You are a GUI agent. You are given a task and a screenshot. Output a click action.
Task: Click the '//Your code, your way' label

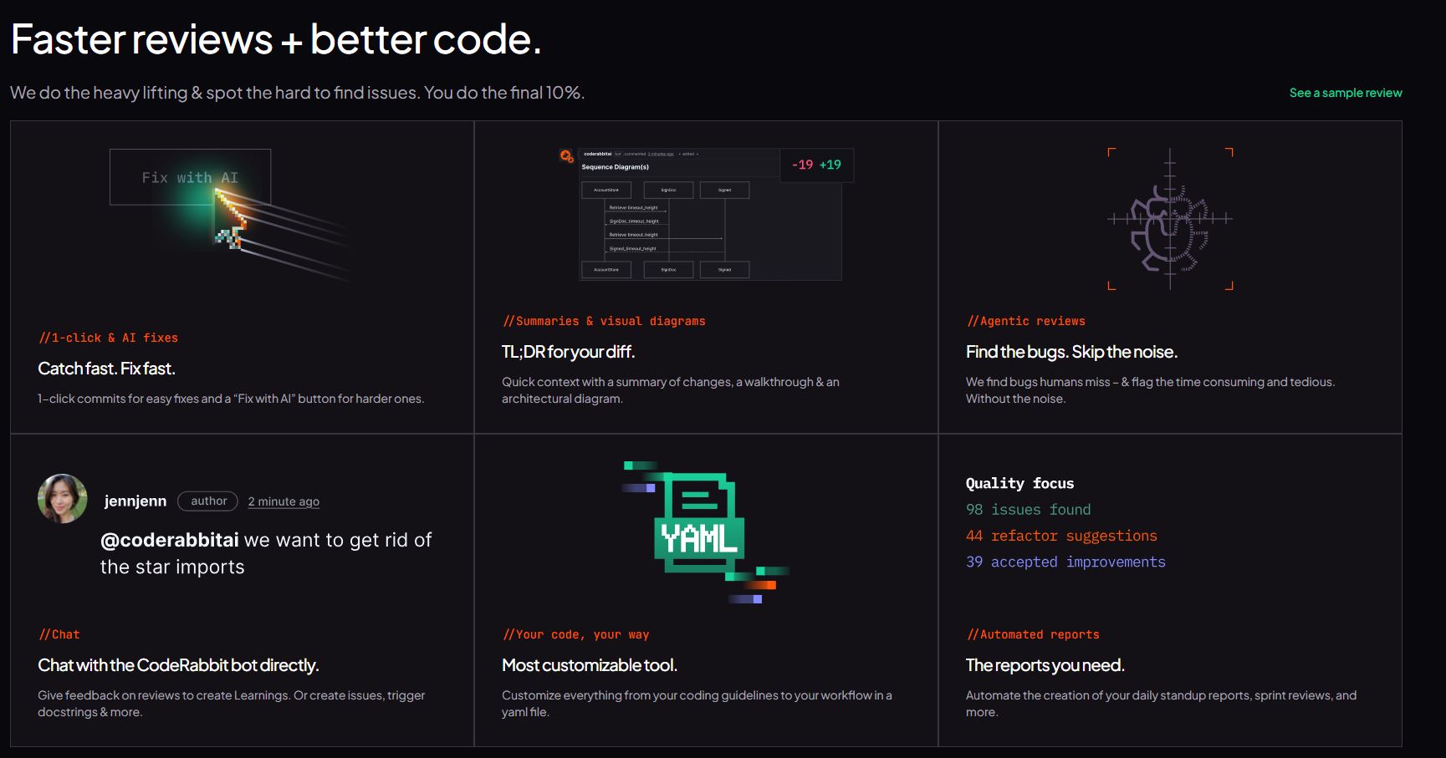576,634
